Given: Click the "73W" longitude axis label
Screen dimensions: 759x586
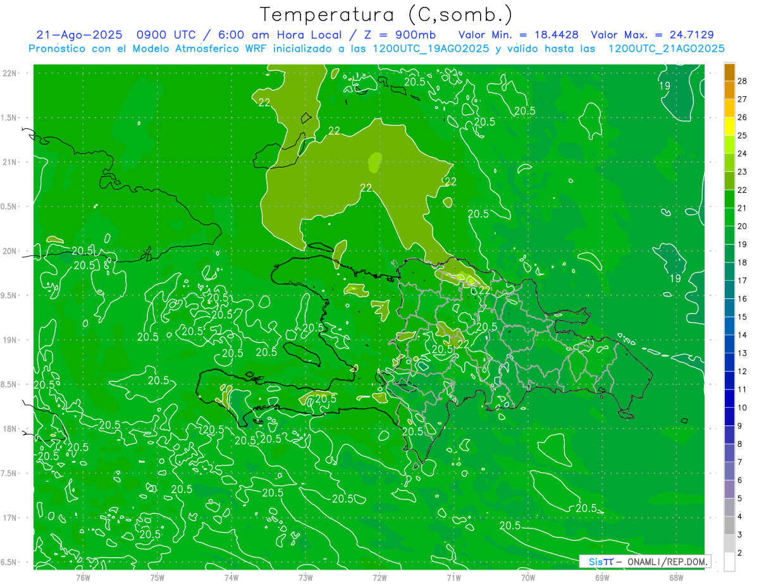Looking at the screenshot, I should pos(305,577).
